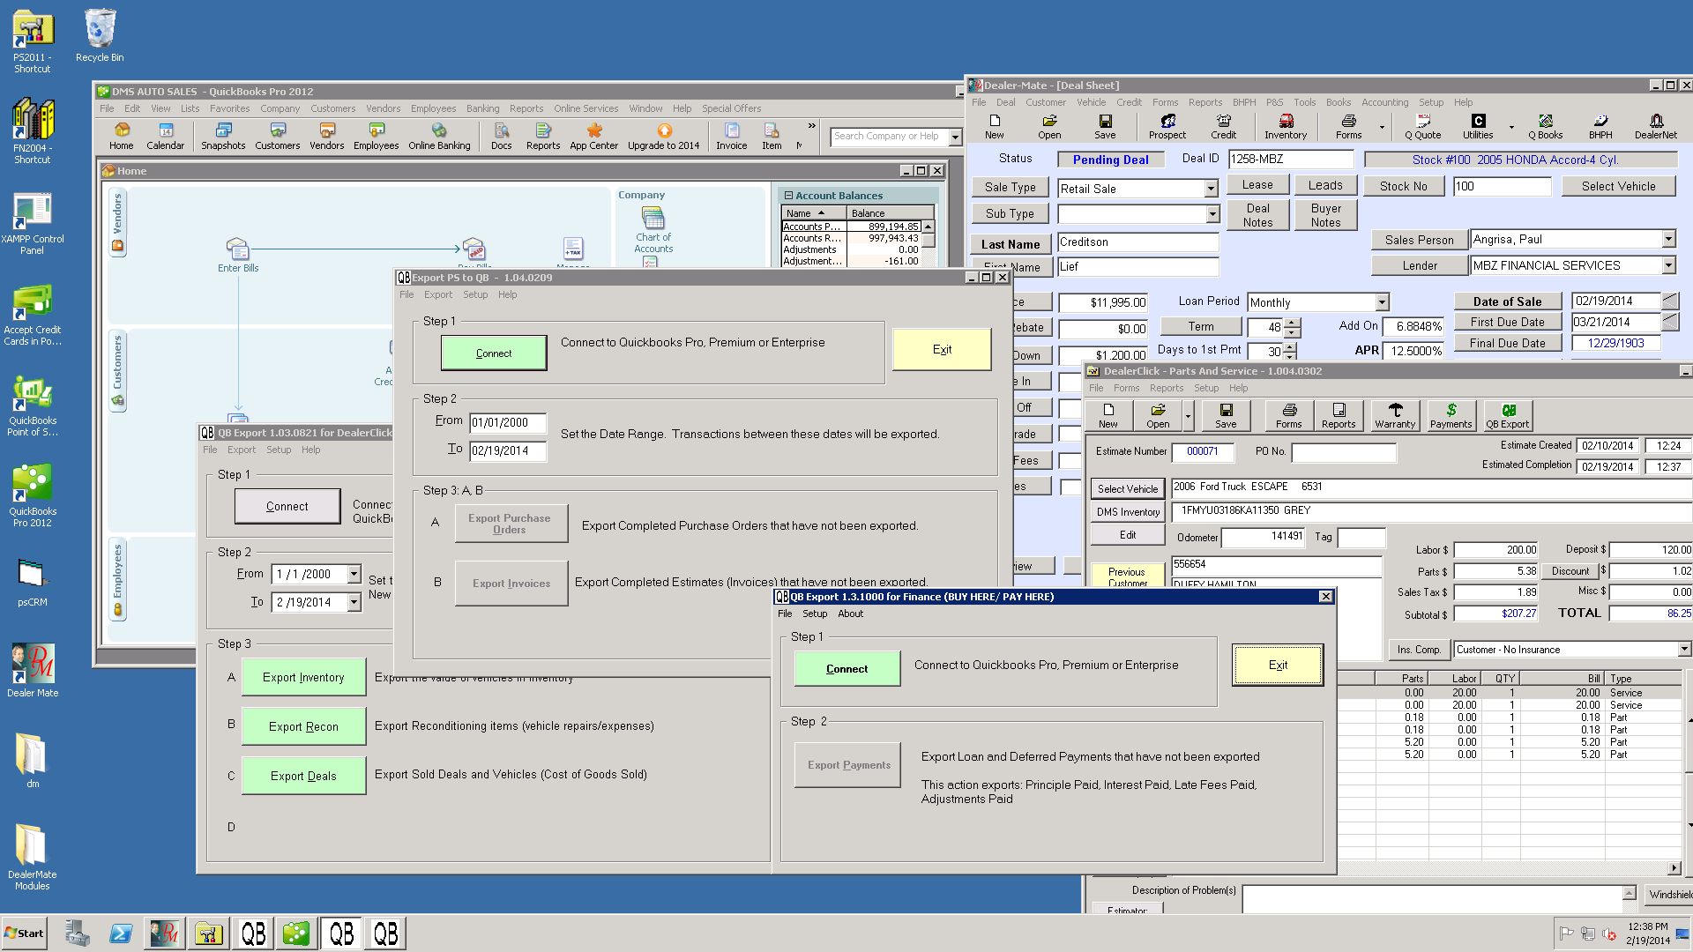This screenshot has height=952, width=1693.
Task: Open the DealerNet toolbar icon
Action: point(1655,126)
